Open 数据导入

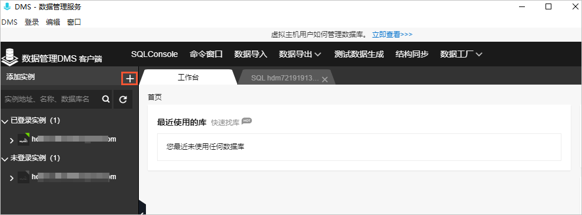pyautogui.click(x=251, y=54)
